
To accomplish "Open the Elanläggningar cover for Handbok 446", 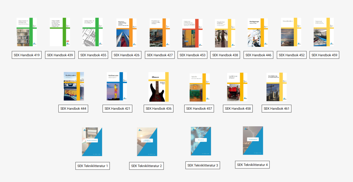I will coord(258,33).
